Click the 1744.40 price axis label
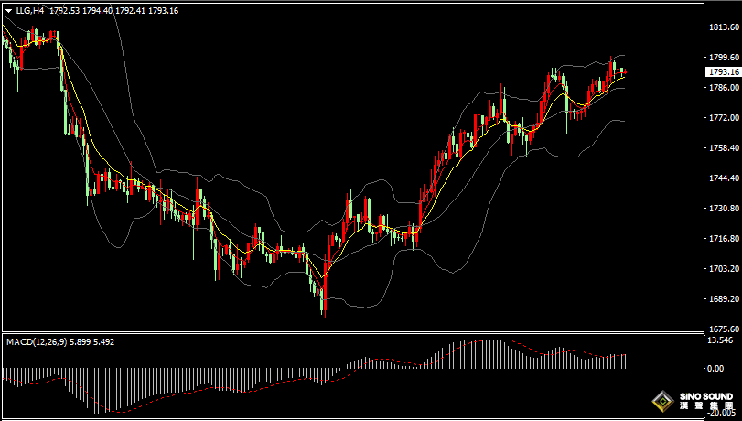 click(x=724, y=178)
